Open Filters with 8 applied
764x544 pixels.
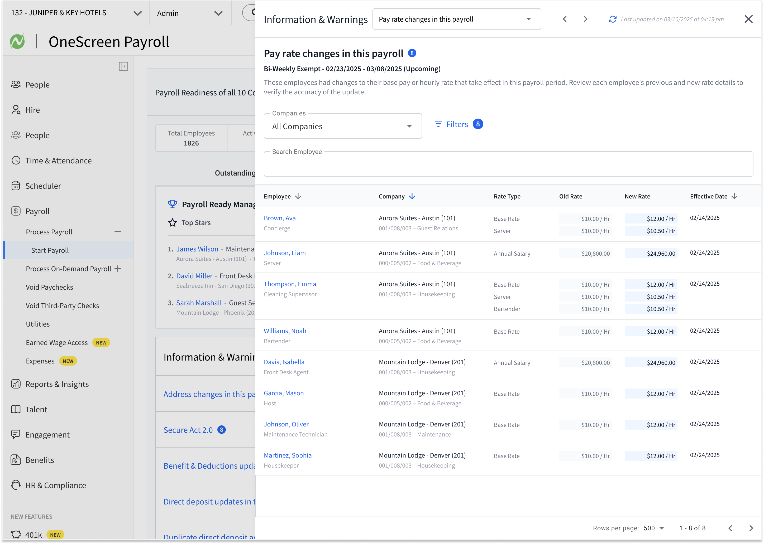459,124
